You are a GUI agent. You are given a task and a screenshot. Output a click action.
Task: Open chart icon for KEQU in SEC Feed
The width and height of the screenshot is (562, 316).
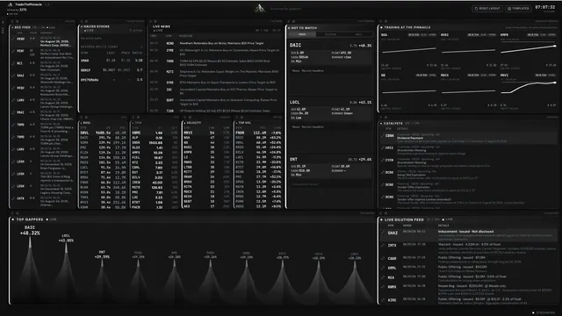pos(13,88)
